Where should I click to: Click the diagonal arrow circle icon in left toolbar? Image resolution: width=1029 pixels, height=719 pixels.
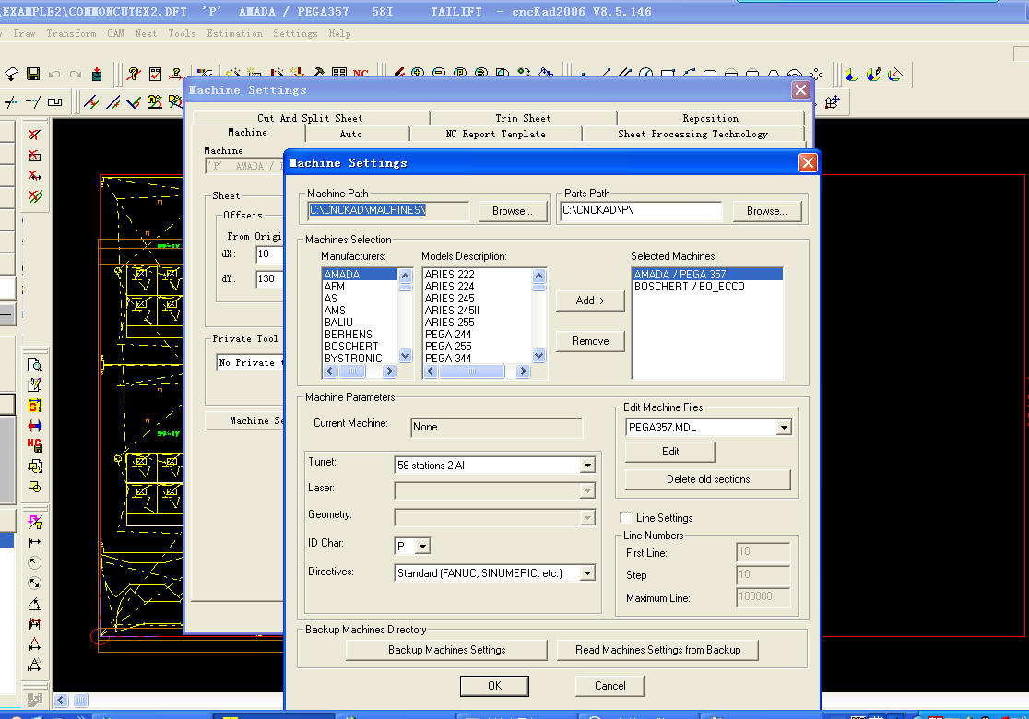35,583
